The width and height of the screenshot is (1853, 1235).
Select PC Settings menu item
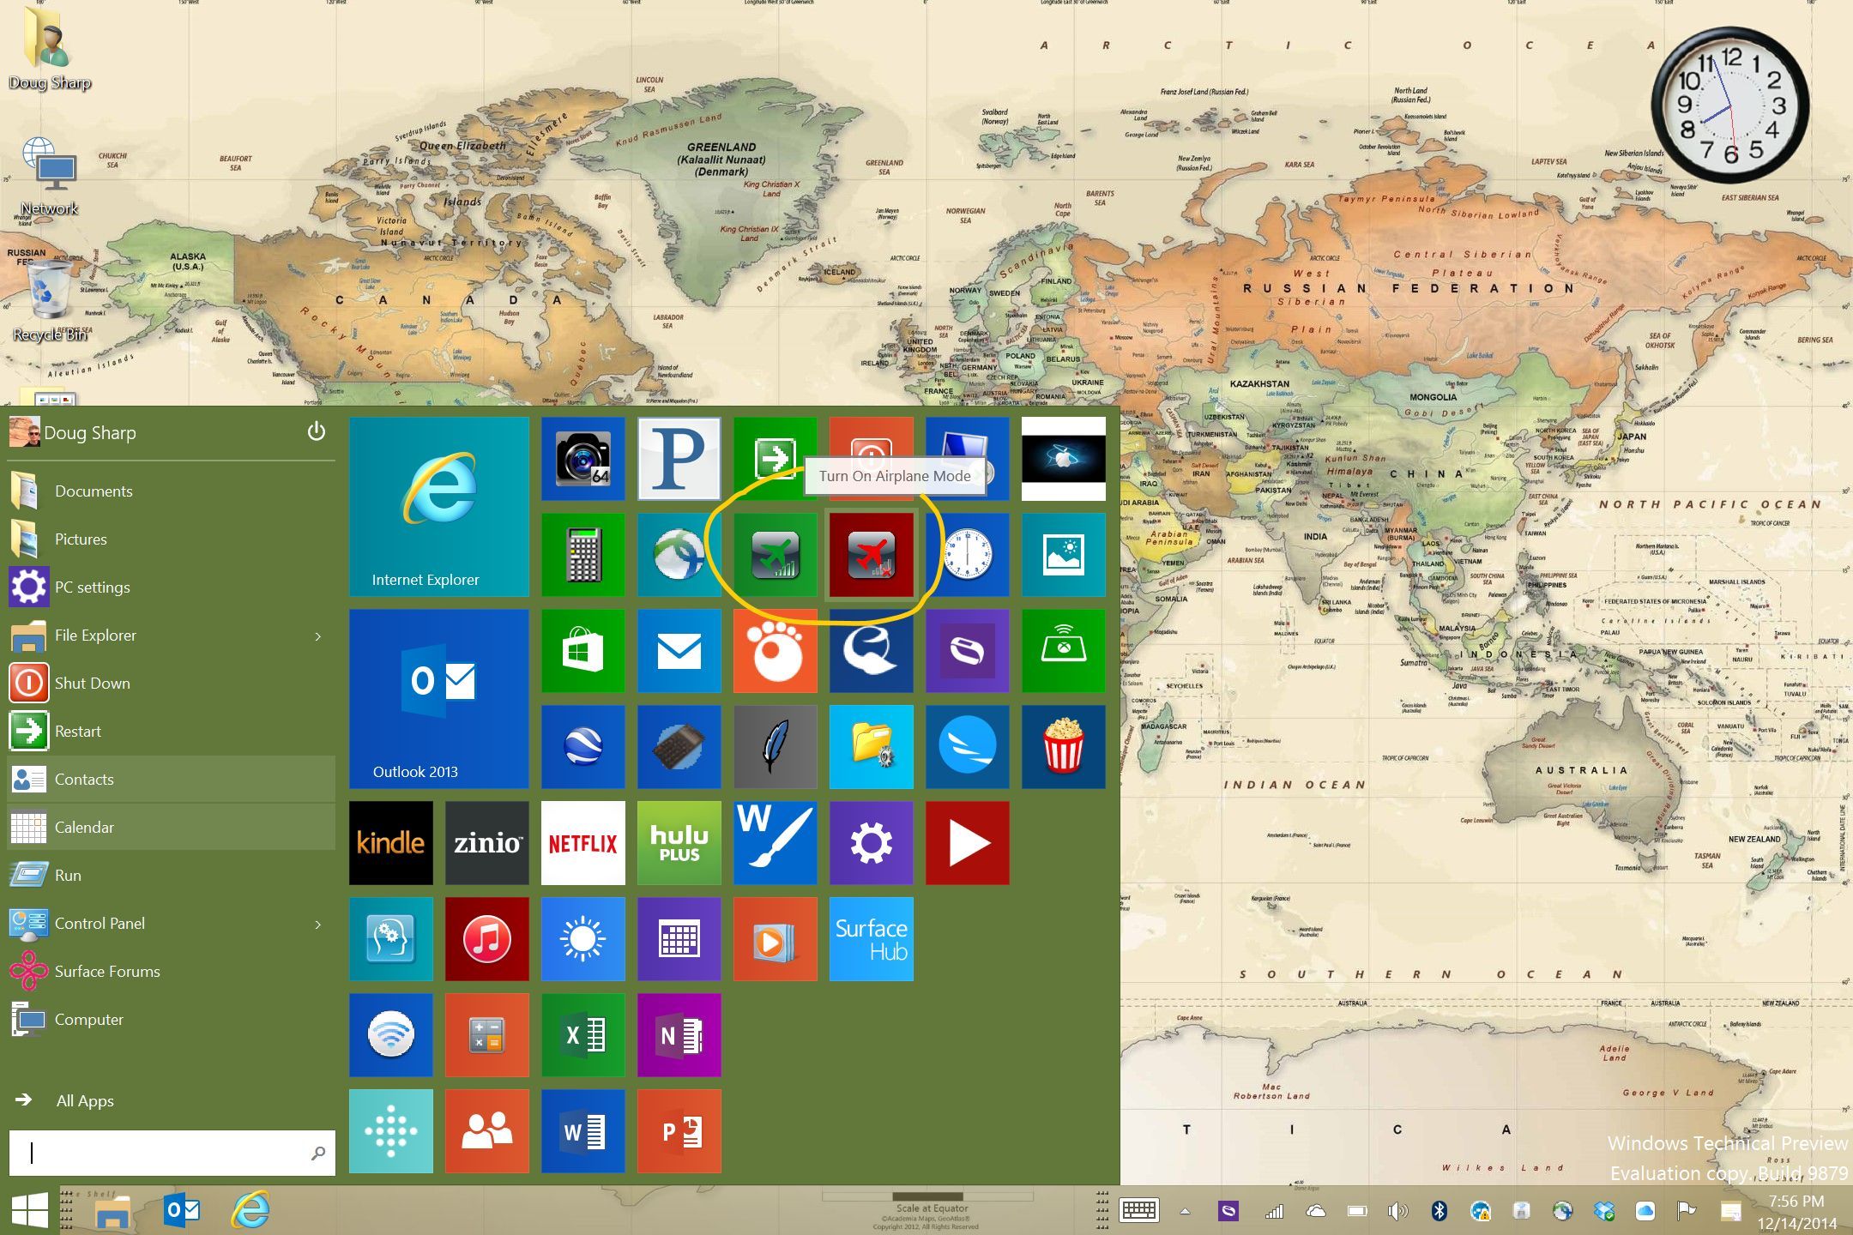91,587
